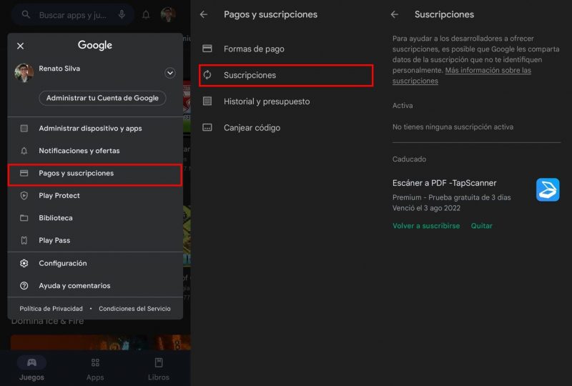Tap the microphone voice search icon
This screenshot has width=572, height=386.
122,14
